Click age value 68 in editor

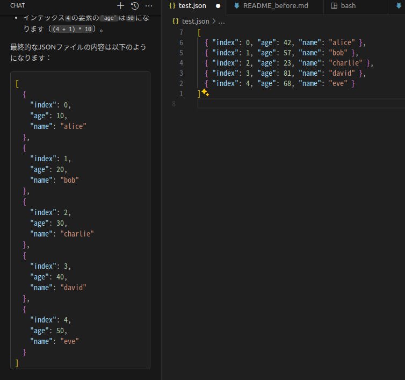(287, 83)
